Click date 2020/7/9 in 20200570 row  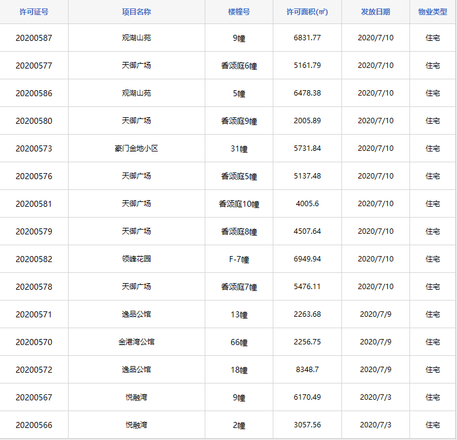coord(376,342)
